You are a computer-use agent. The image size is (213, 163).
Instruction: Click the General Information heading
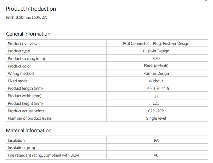pos(28,34)
